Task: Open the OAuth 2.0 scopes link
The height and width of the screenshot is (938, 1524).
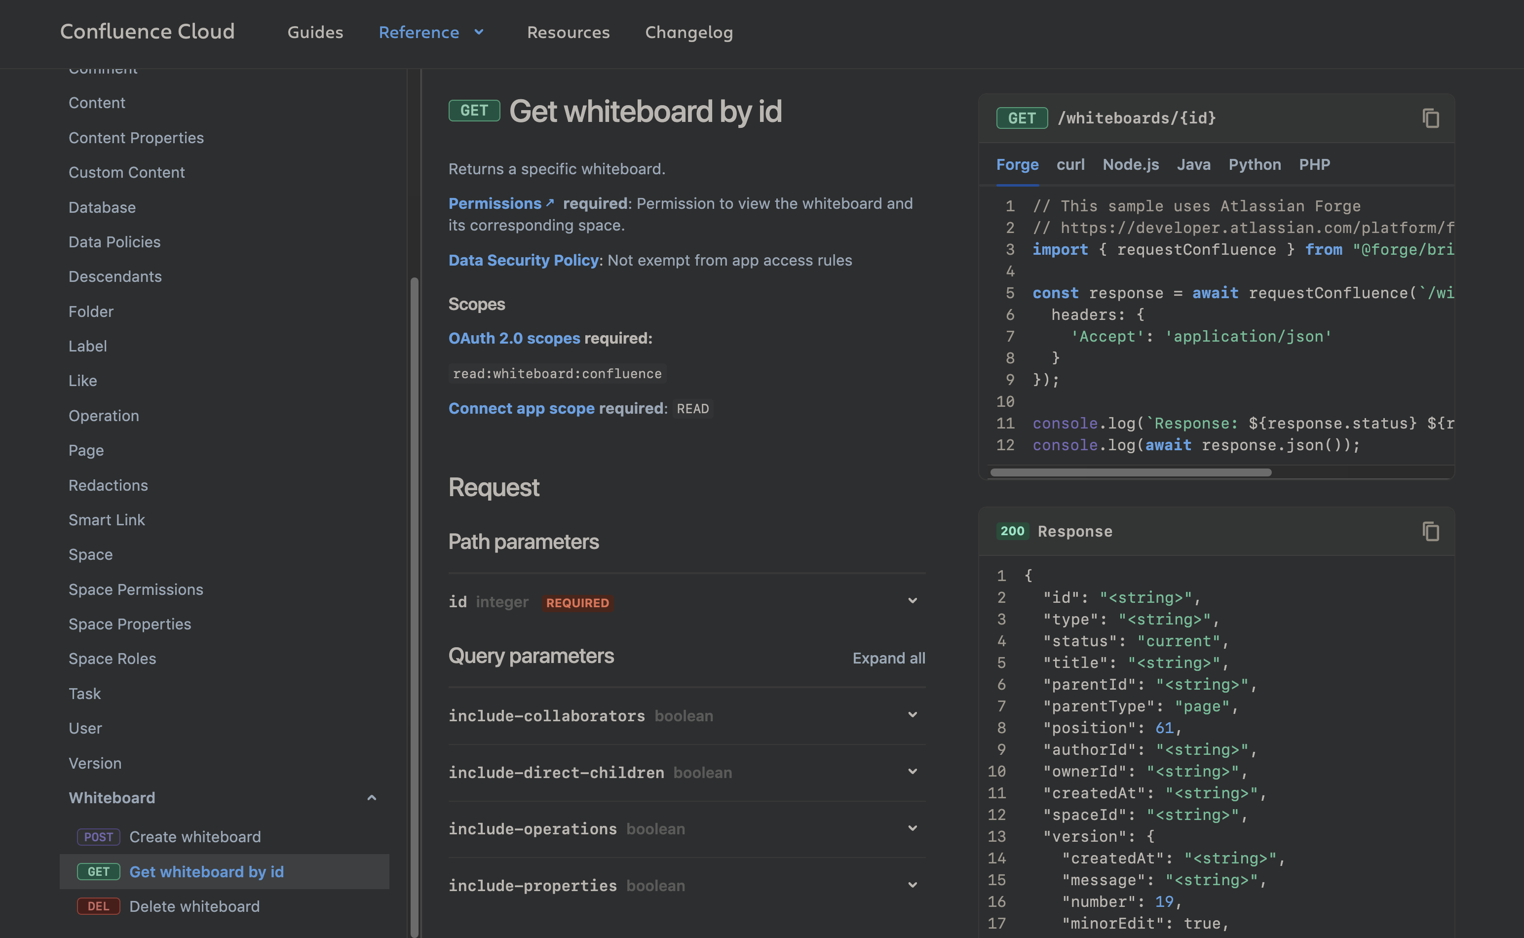Action: pyautogui.click(x=514, y=338)
